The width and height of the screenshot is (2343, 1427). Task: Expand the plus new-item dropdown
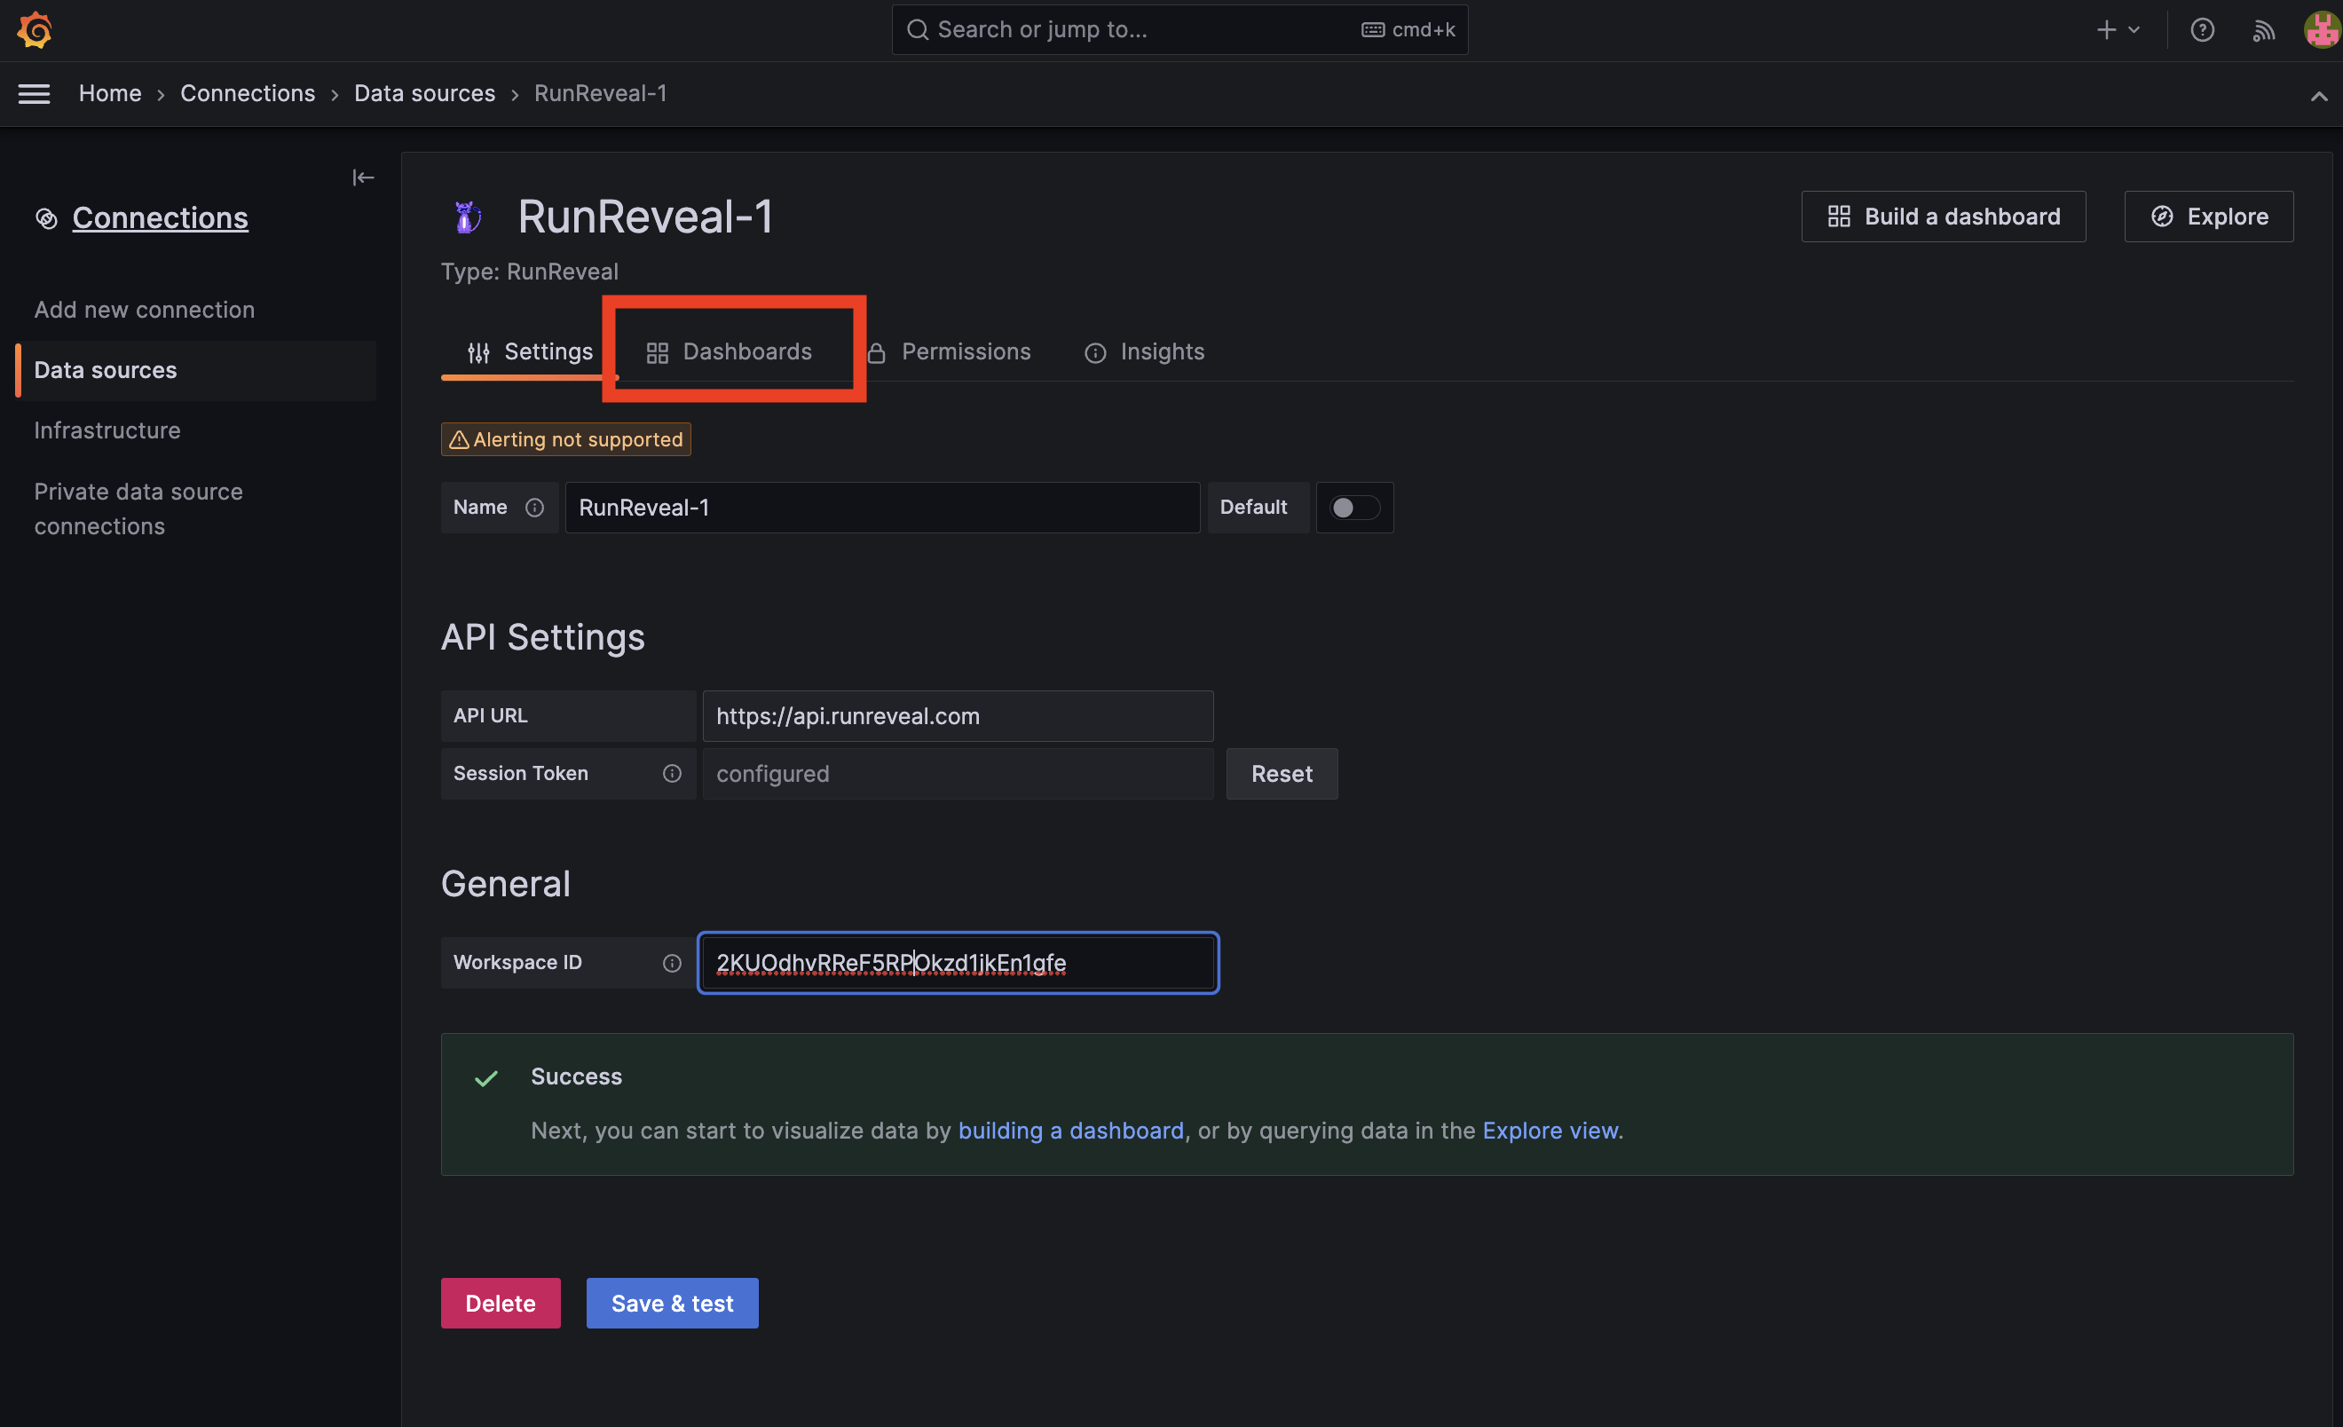pyautogui.click(x=2118, y=29)
